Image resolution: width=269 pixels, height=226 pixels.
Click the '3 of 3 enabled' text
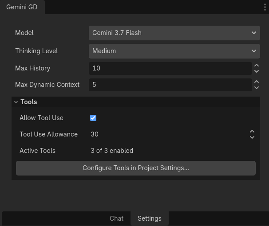pos(112,151)
